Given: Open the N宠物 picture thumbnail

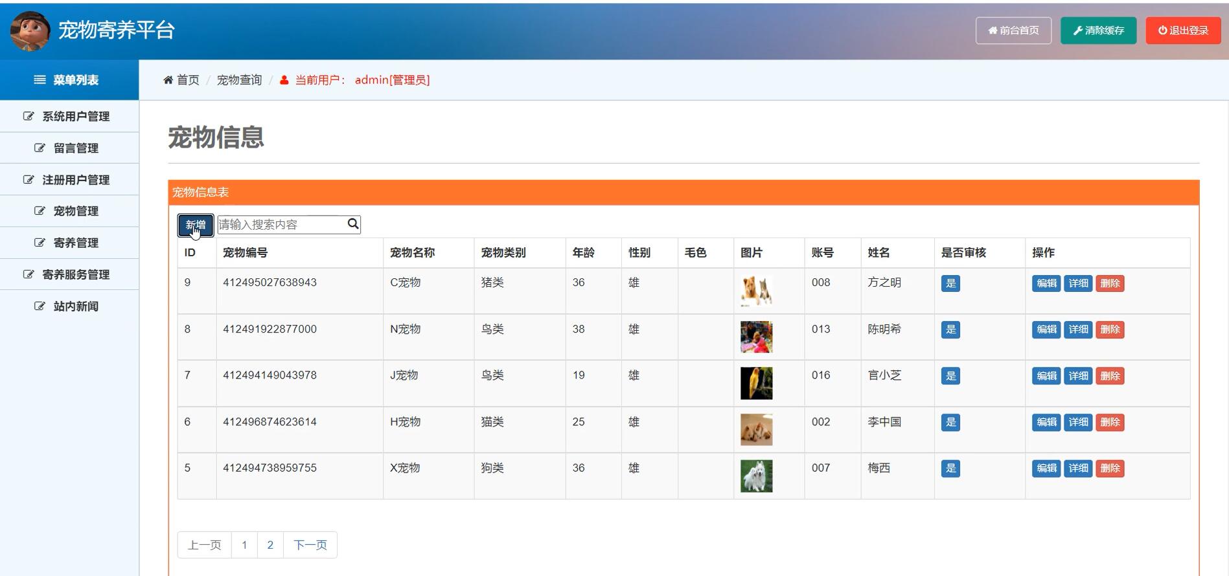Looking at the screenshot, I should click(x=757, y=337).
